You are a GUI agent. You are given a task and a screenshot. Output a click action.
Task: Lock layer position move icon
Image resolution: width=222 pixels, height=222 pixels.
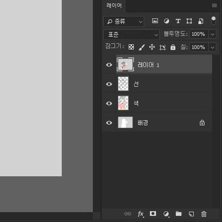pyautogui.click(x=152, y=47)
